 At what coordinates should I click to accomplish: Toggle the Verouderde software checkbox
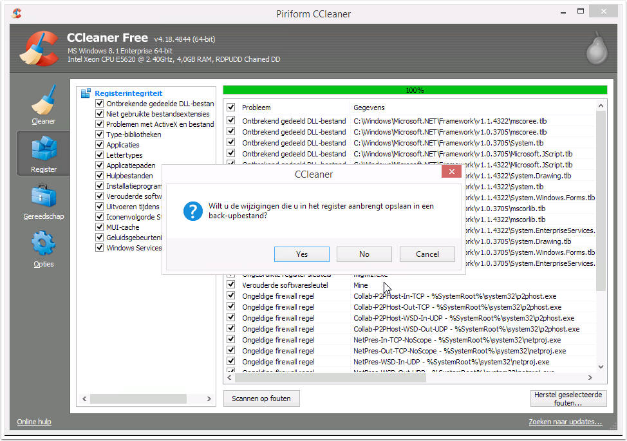click(x=100, y=196)
